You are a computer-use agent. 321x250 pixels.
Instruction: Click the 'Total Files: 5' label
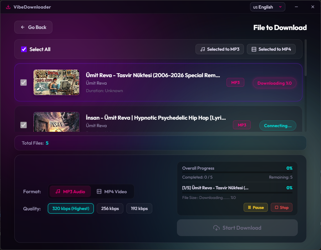pos(35,143)
